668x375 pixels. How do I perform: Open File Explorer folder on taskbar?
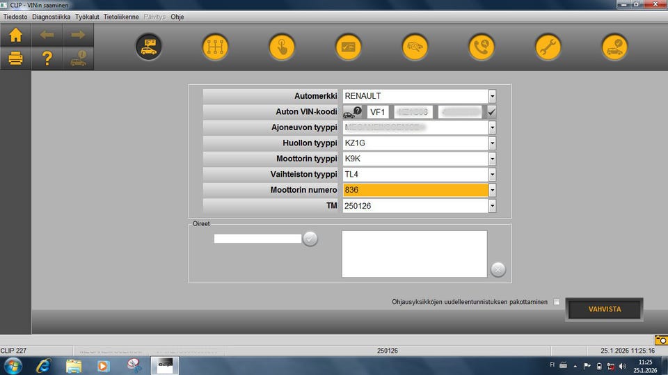coord(74,366)
